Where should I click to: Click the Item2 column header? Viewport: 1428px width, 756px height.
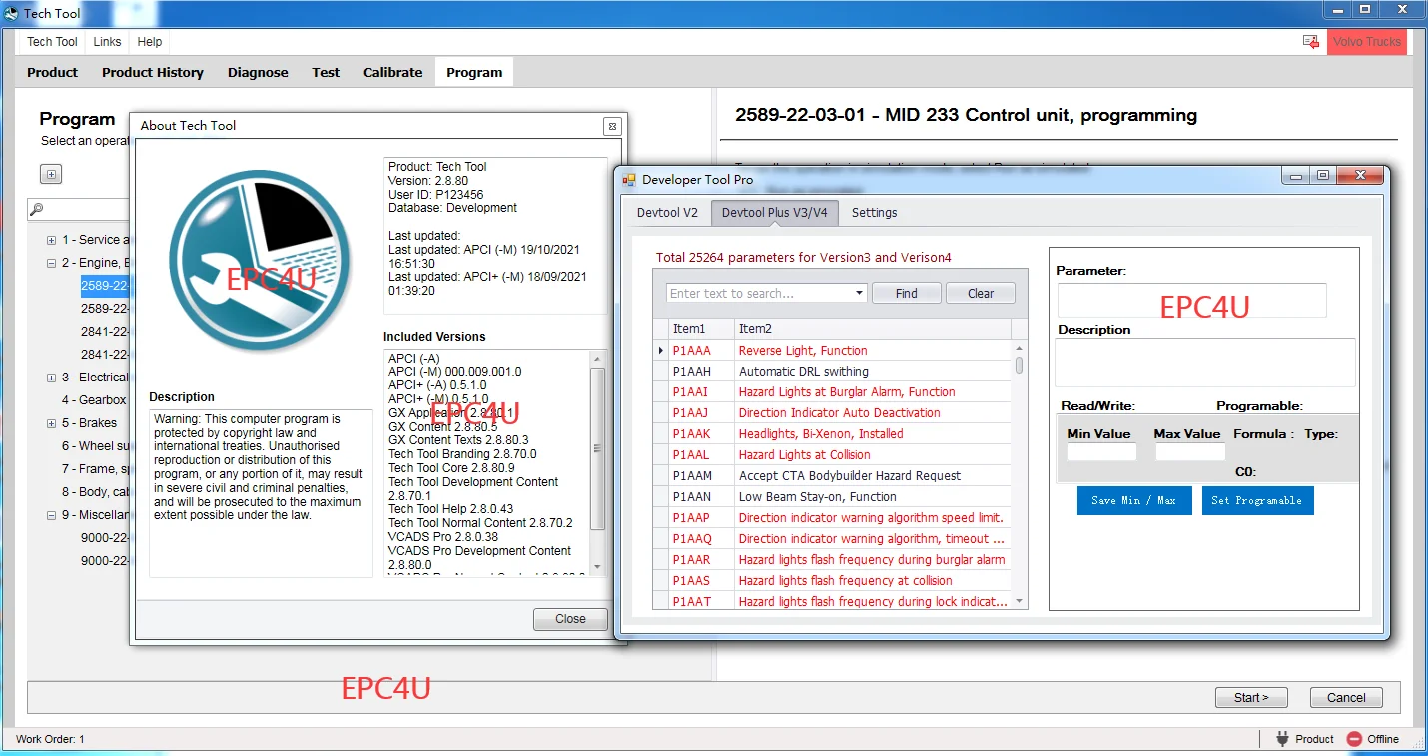873,329
